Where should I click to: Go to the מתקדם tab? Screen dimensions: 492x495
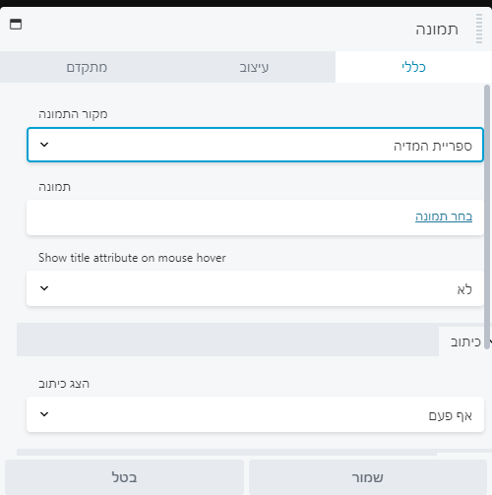point(87,67)
